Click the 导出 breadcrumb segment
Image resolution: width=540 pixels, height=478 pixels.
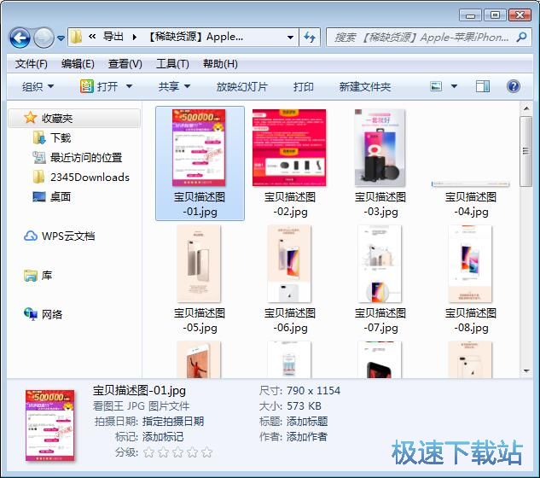point(113,37)
